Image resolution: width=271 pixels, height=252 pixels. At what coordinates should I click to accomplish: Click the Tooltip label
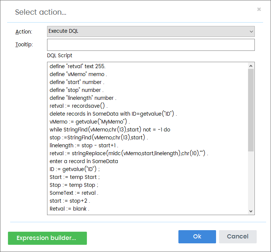[x=24, y=44]
